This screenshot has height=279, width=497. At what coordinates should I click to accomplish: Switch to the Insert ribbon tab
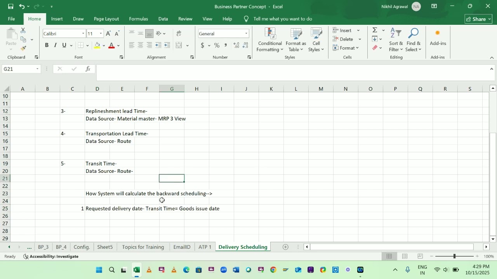tap(57, 19)
